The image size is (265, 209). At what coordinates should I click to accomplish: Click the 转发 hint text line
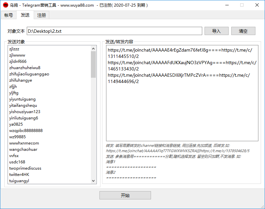[168, 146]
